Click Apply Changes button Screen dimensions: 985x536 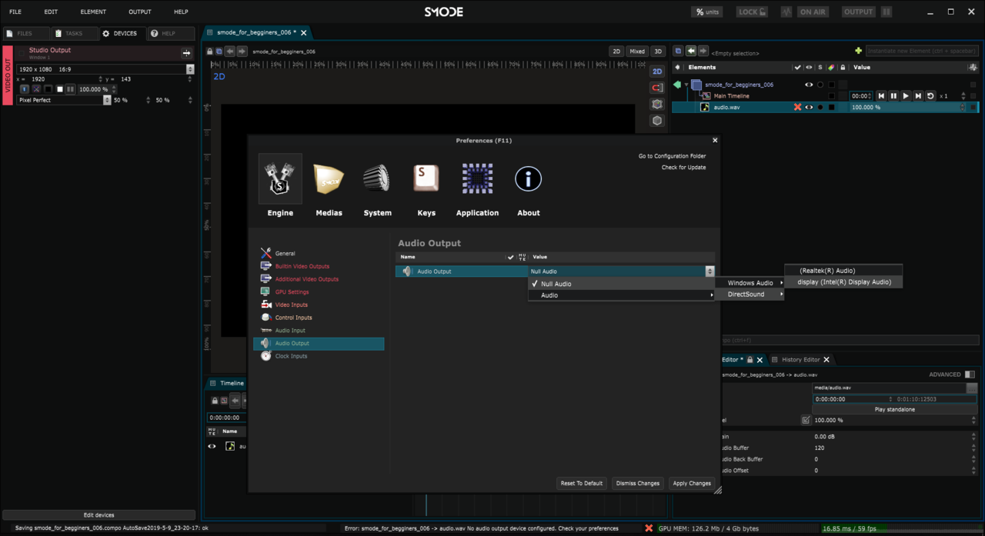(x=692, y=483)
